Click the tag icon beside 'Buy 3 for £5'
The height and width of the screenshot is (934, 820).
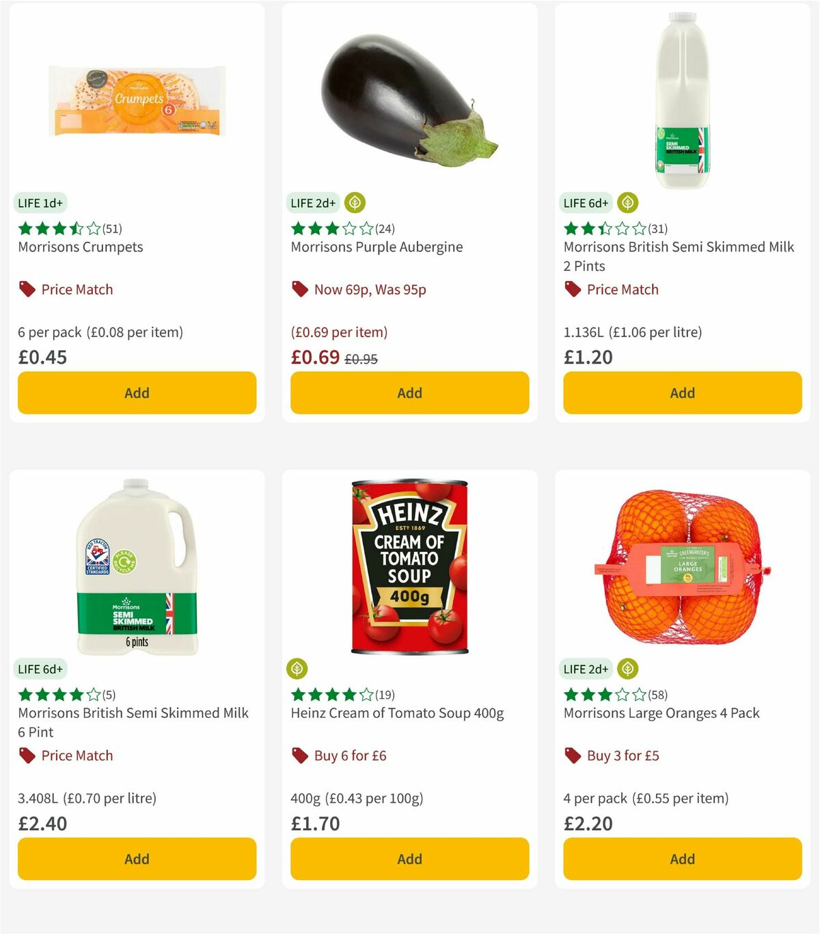(572, 756)
